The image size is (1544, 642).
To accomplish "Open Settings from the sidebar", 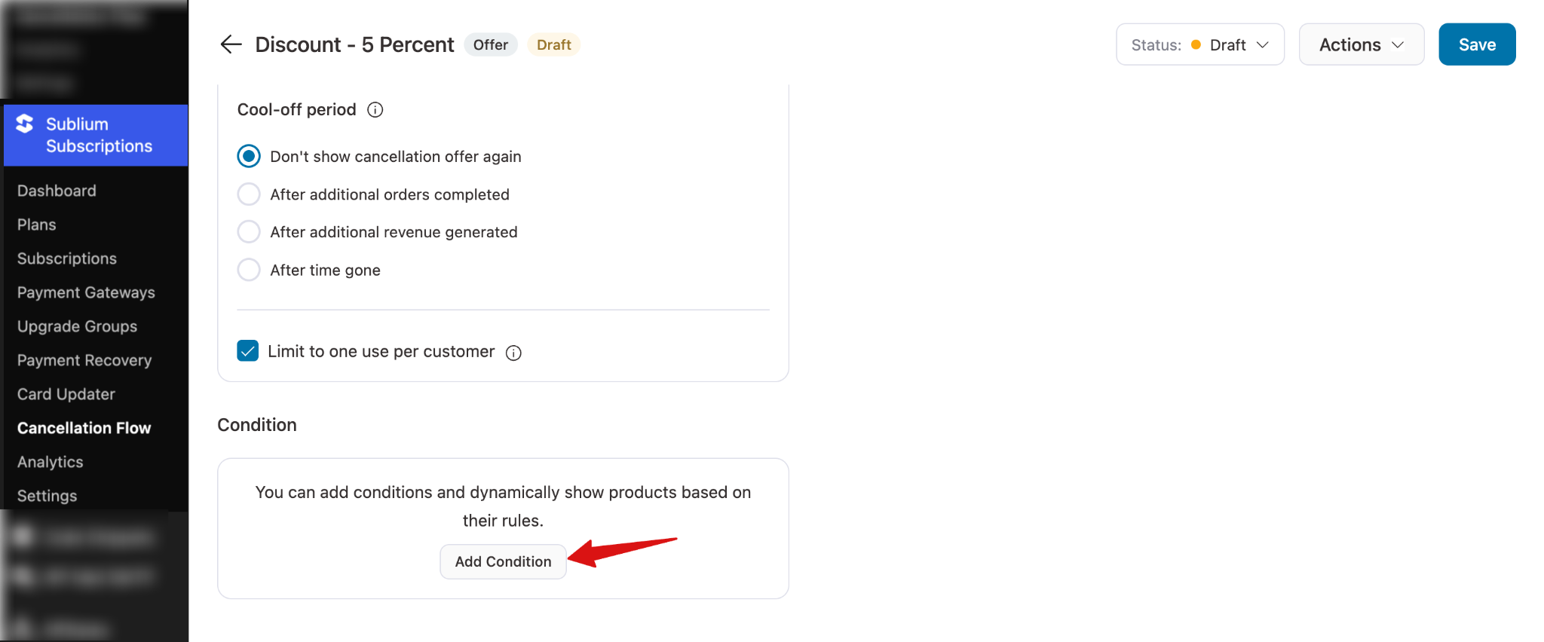I will (x=47, y=496).
